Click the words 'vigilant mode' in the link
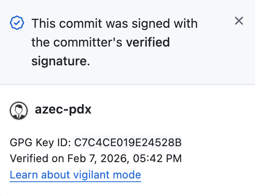The width and height of the screenshot is (255, 196). pyautogui.click(x=108, y=175)
